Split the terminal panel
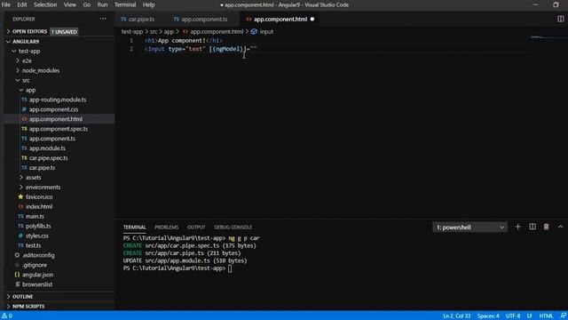The height and width of the screenshot is (320, 568). point(532,227)
